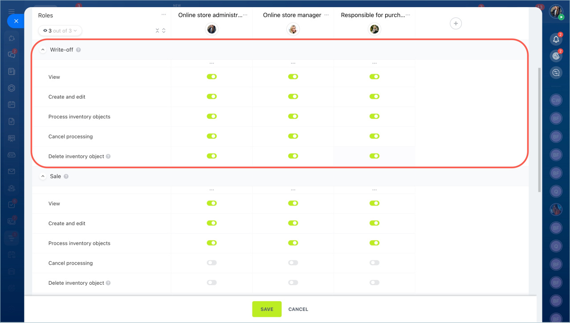Screen dimensions: 570x323
Task: Click the Responsible for purchases avatar
Action: click(x=375, y=29)
